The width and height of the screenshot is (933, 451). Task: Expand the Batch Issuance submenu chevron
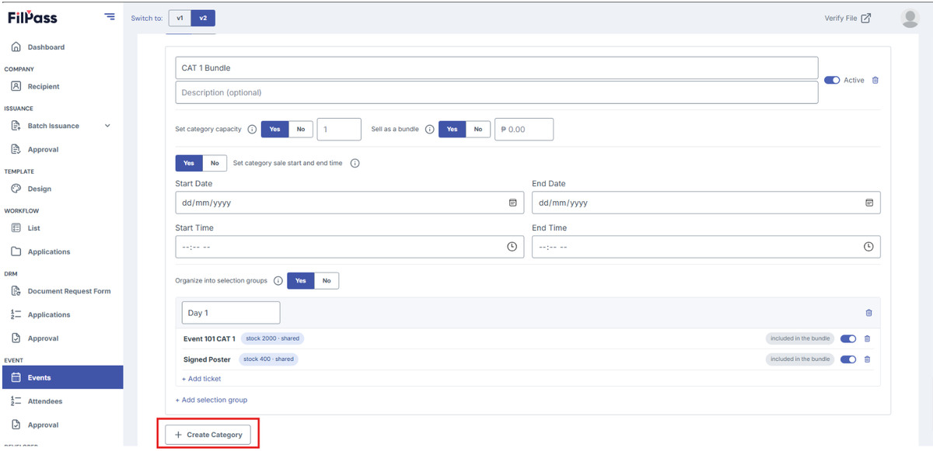pos(107,126)
